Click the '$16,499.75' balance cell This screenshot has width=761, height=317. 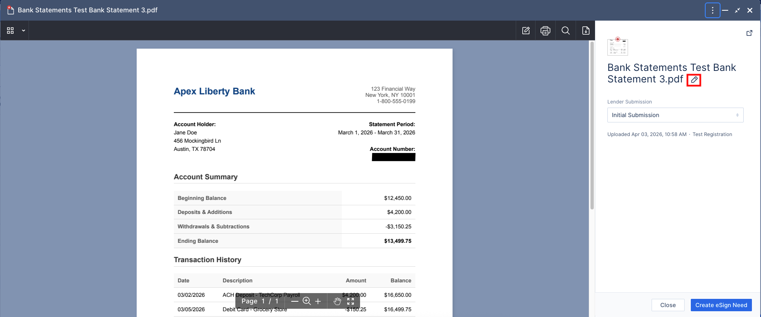398,310
